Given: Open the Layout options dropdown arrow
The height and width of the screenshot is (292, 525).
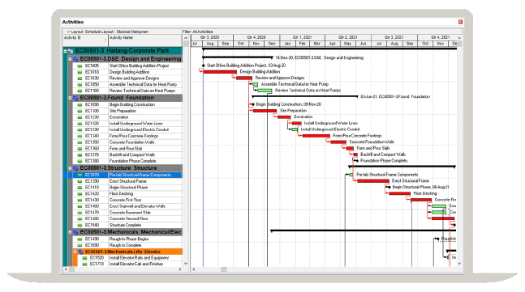Looking at the screenshot, I should click(68, 32).
